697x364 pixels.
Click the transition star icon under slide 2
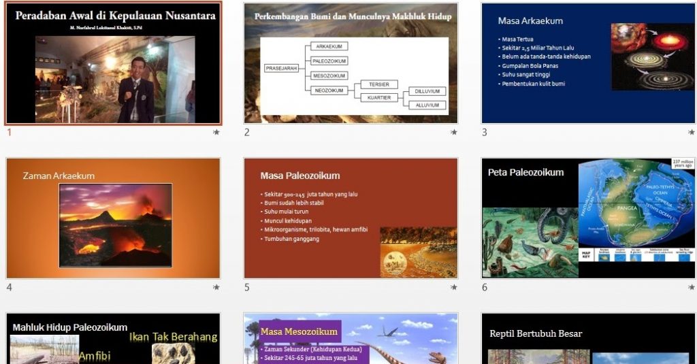(454, 133)
